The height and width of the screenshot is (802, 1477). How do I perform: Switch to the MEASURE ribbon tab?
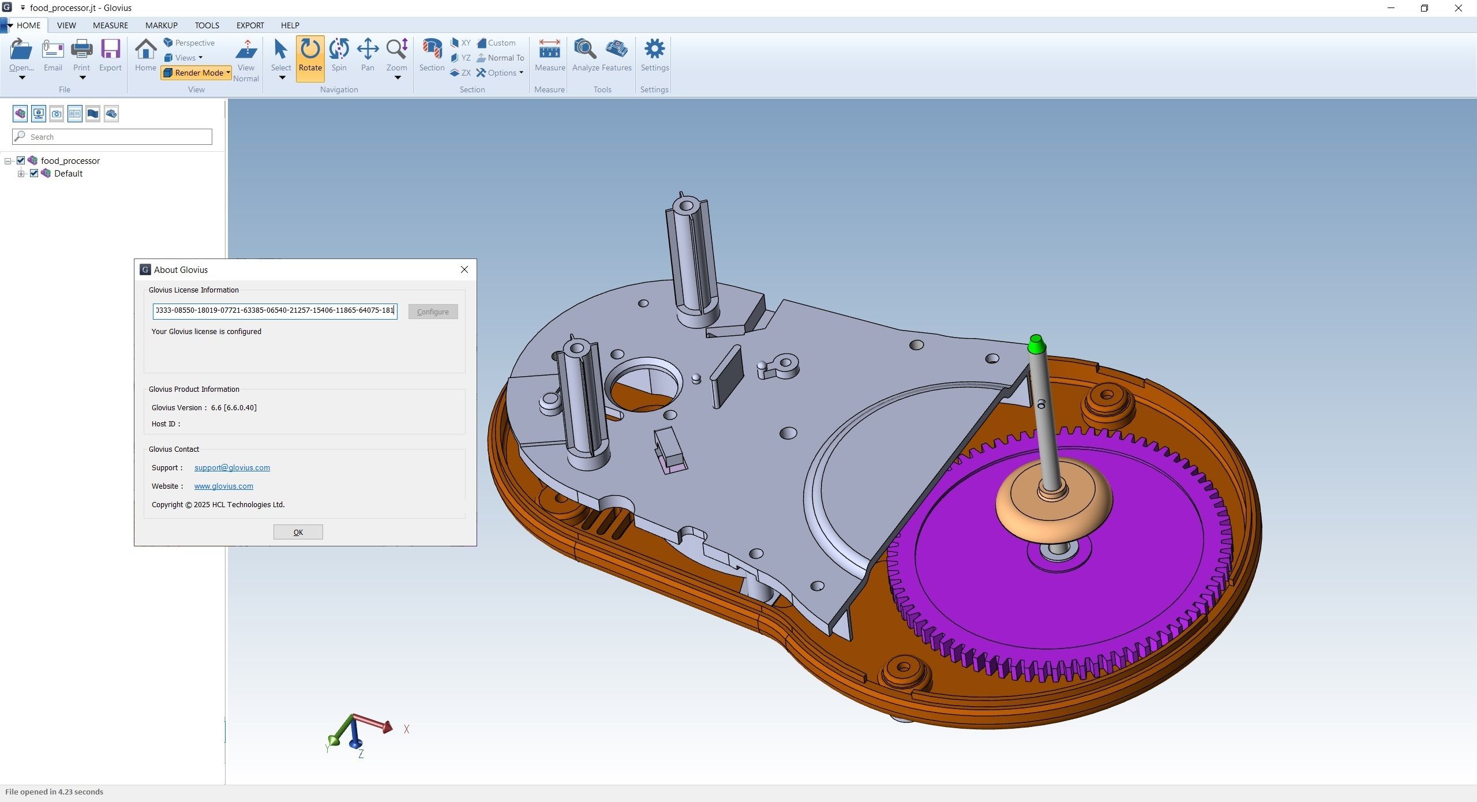[x=110, y=25]
